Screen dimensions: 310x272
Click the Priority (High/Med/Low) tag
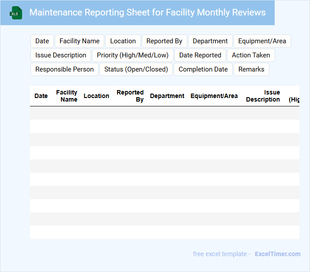(132, 55)
